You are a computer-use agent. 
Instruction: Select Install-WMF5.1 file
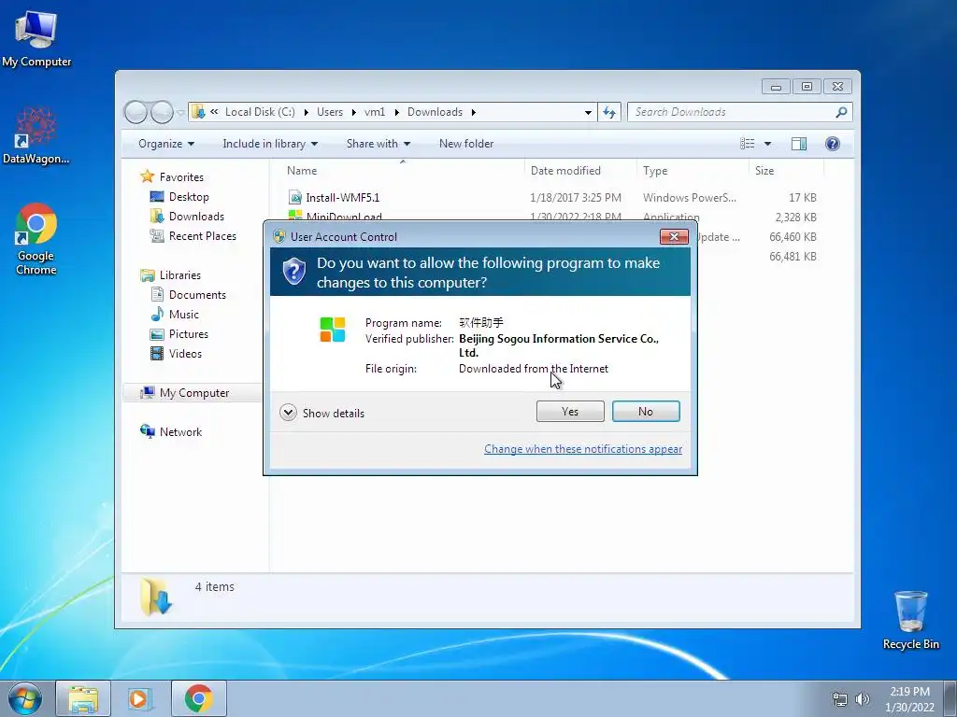[x=342, y=198]
